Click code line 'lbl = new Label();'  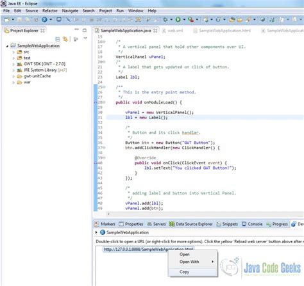coord(146,118)
